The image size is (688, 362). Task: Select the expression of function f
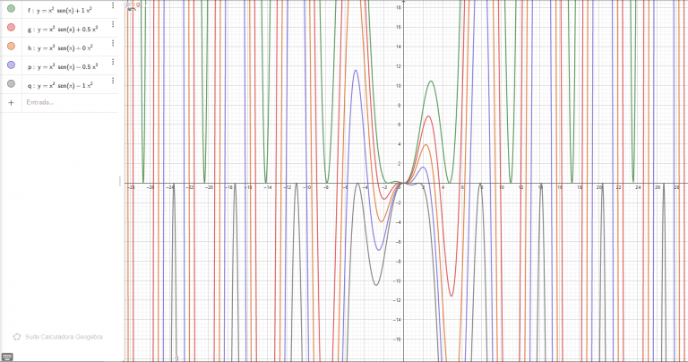pyautogui.click(x=62, y=10)
